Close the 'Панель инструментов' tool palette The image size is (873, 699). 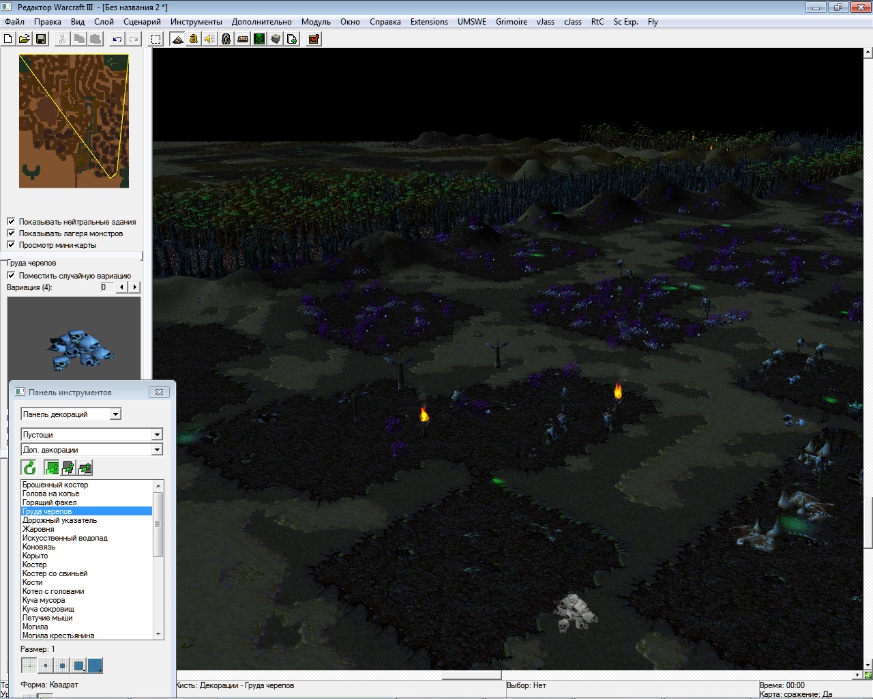pyautogui.click(x=159, y=392)
